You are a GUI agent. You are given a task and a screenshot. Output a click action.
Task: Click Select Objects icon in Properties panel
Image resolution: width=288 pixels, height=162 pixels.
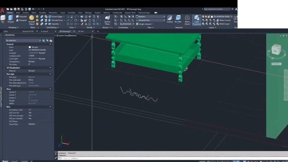[47, 40]
